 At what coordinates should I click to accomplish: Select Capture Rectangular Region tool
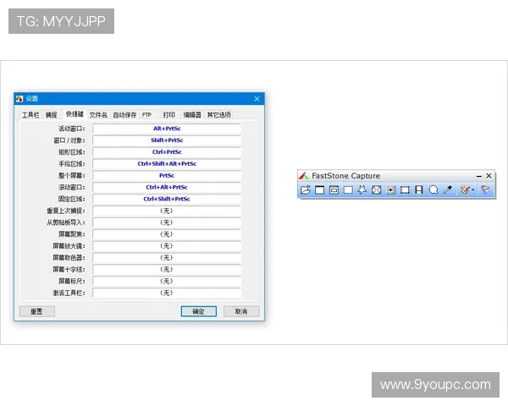coord(348,189)
